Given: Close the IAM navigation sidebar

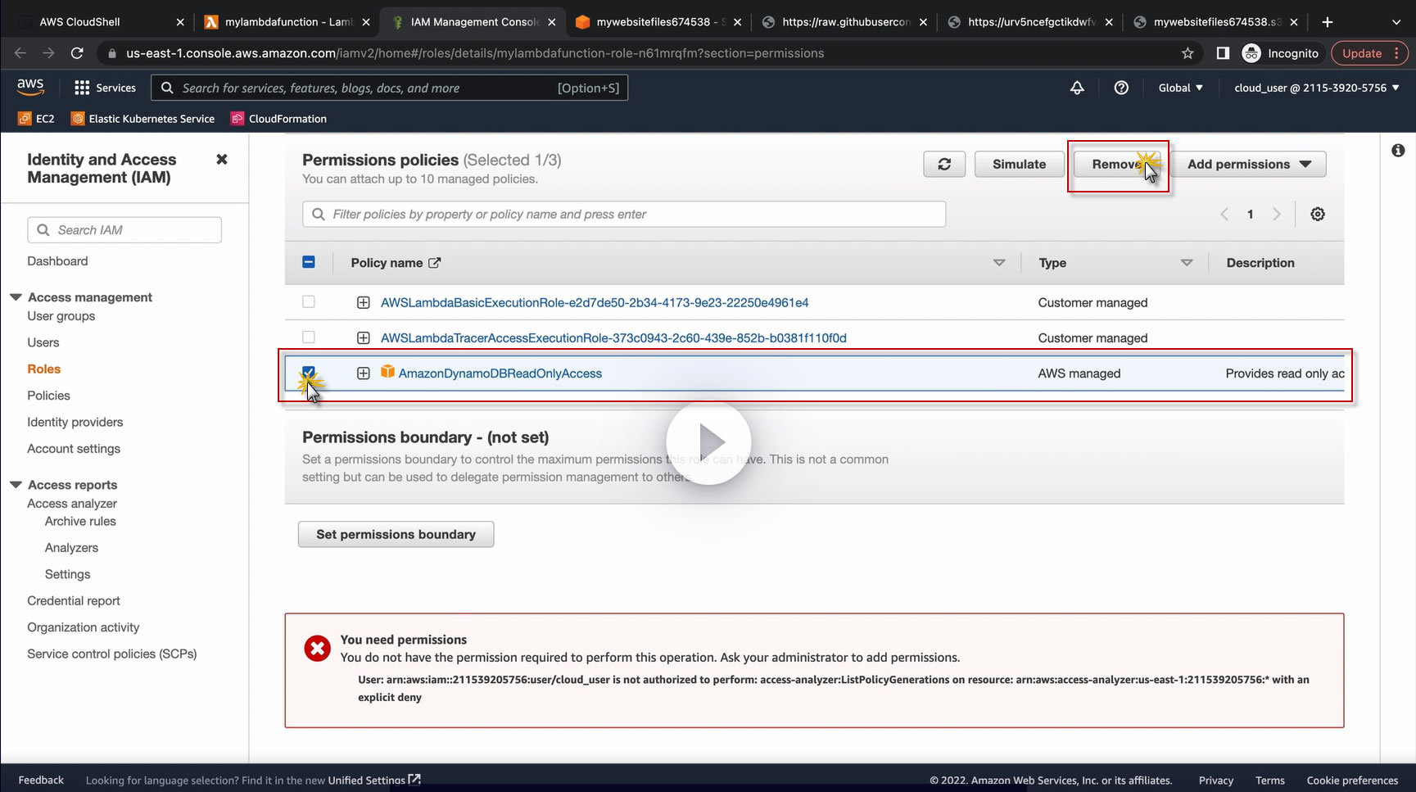Looking at the screenshot, I should (x=221, y=159).
